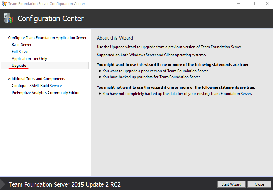
Task: Click the arrow marker in the footer bar
Action: coord(3,184)
